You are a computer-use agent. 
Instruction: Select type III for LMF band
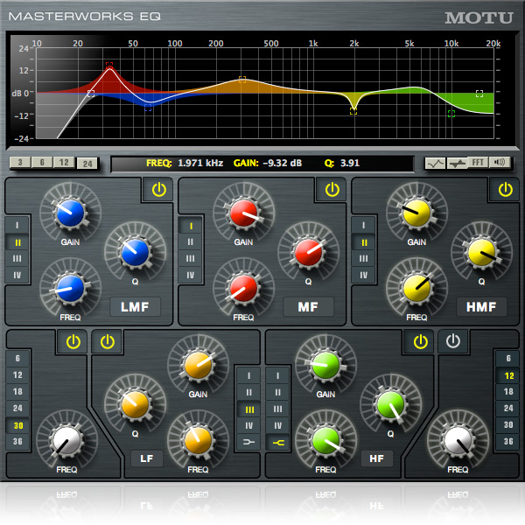click(x=17, y=258)
